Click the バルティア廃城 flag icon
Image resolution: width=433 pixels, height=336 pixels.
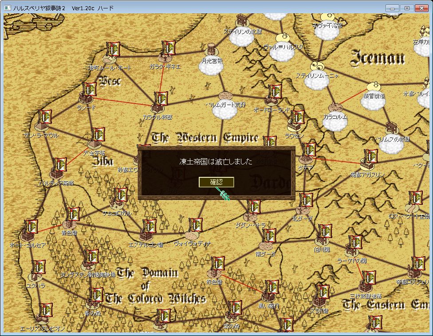[x=59, y=165]
